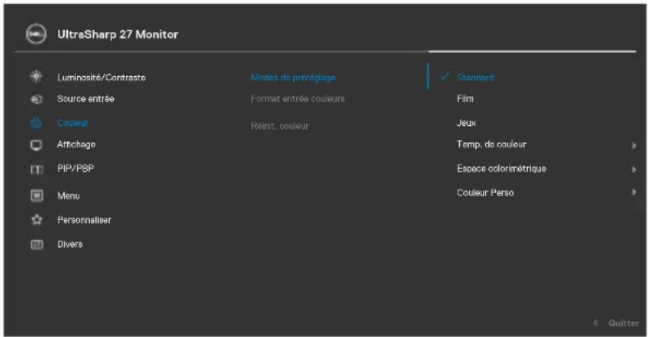Select Espace colorimétrique preset
The image size is (649, 337).
pos(502,168)
